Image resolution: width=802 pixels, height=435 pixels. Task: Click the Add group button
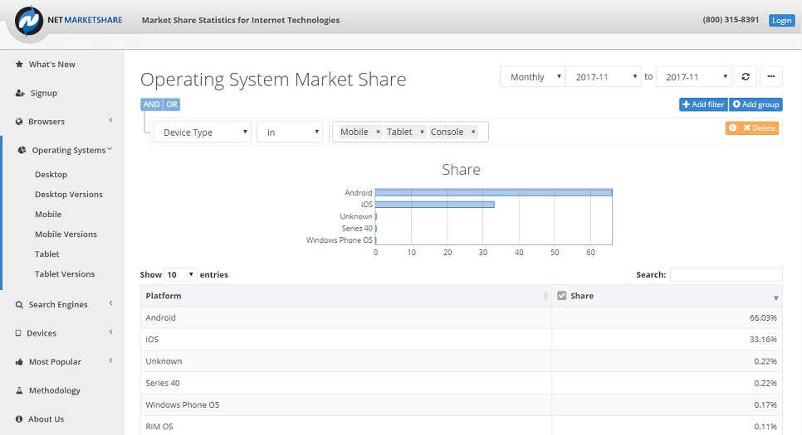coord(756,104)
